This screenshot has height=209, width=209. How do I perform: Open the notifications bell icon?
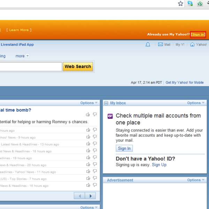click(x=148, y=44)
